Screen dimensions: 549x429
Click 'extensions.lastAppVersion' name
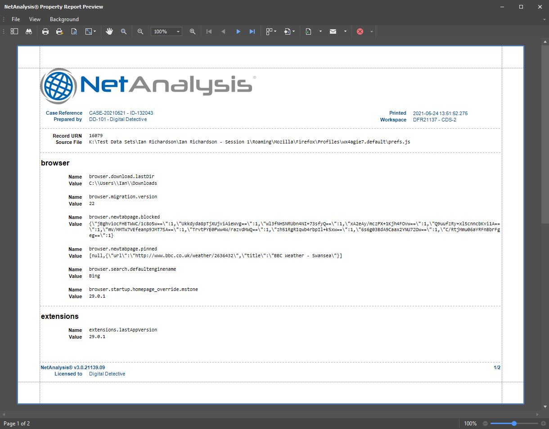click(x=123, y=330)
